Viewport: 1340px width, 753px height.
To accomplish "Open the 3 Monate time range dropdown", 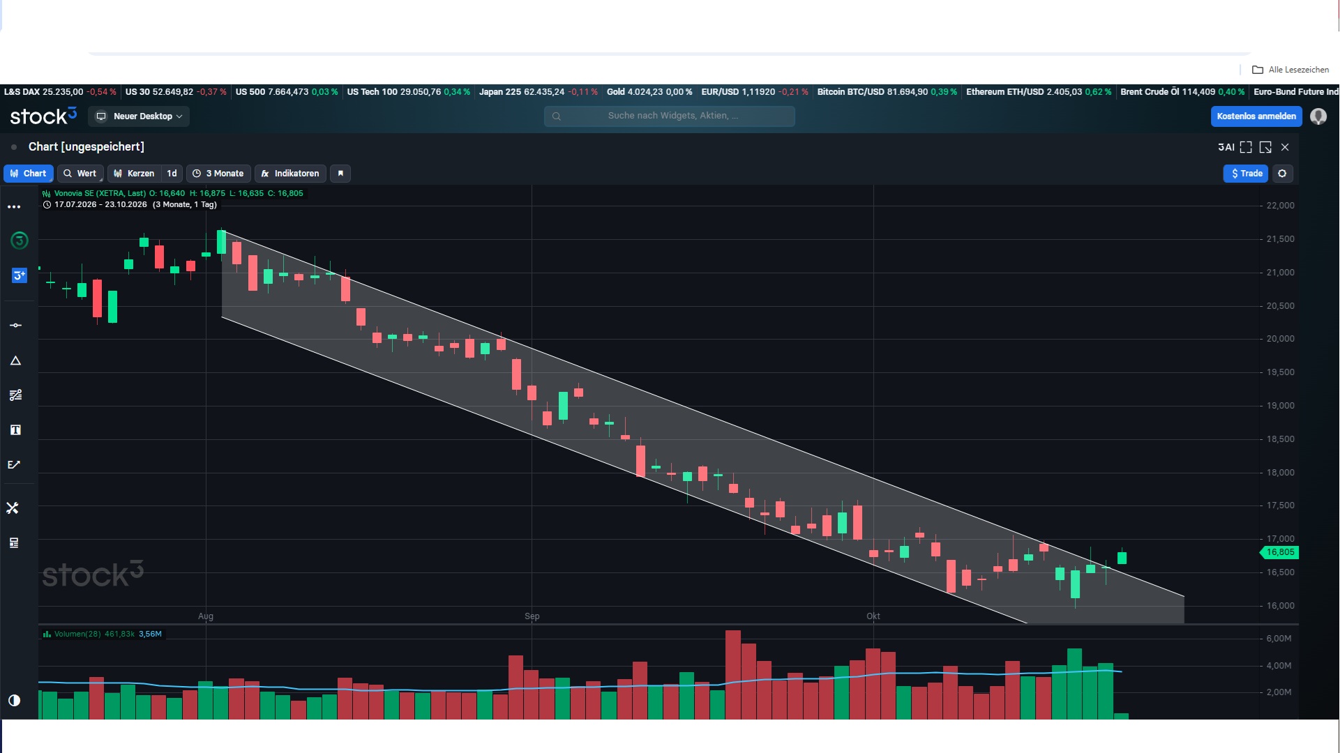I will pyautogui.click(x=218, y=174).
